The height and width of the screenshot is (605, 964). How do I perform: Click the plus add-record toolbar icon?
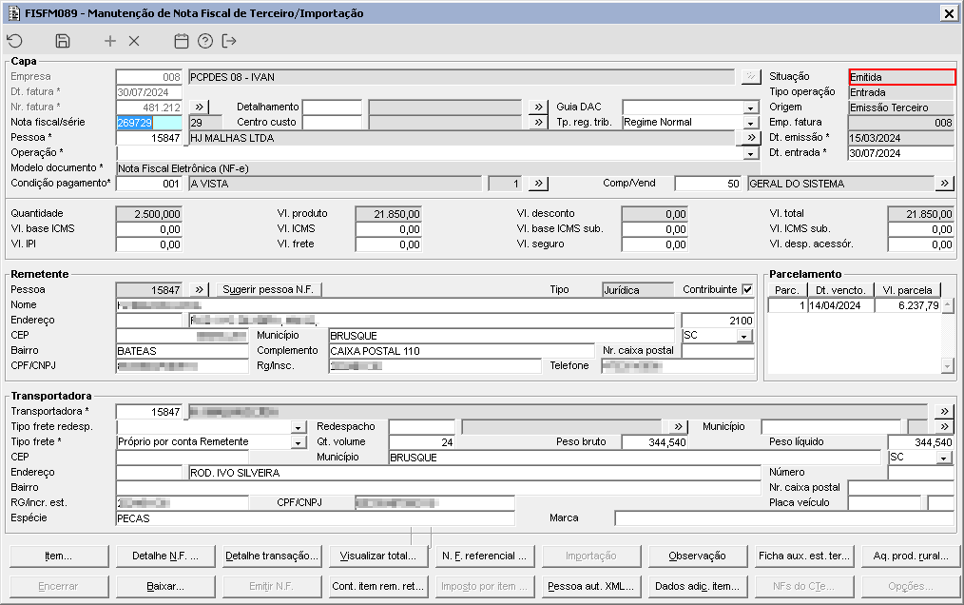click(x=110, y=41)
